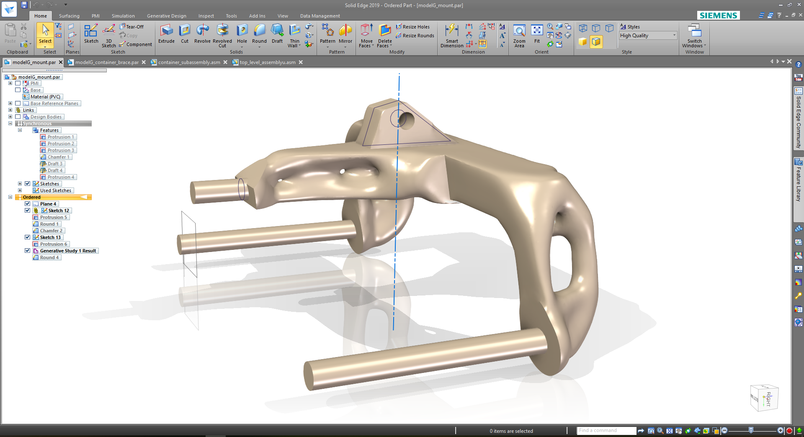This screenshot has height=437, width=804.
Task: Click the shaded with edges style icon
Action: point(596,41)
